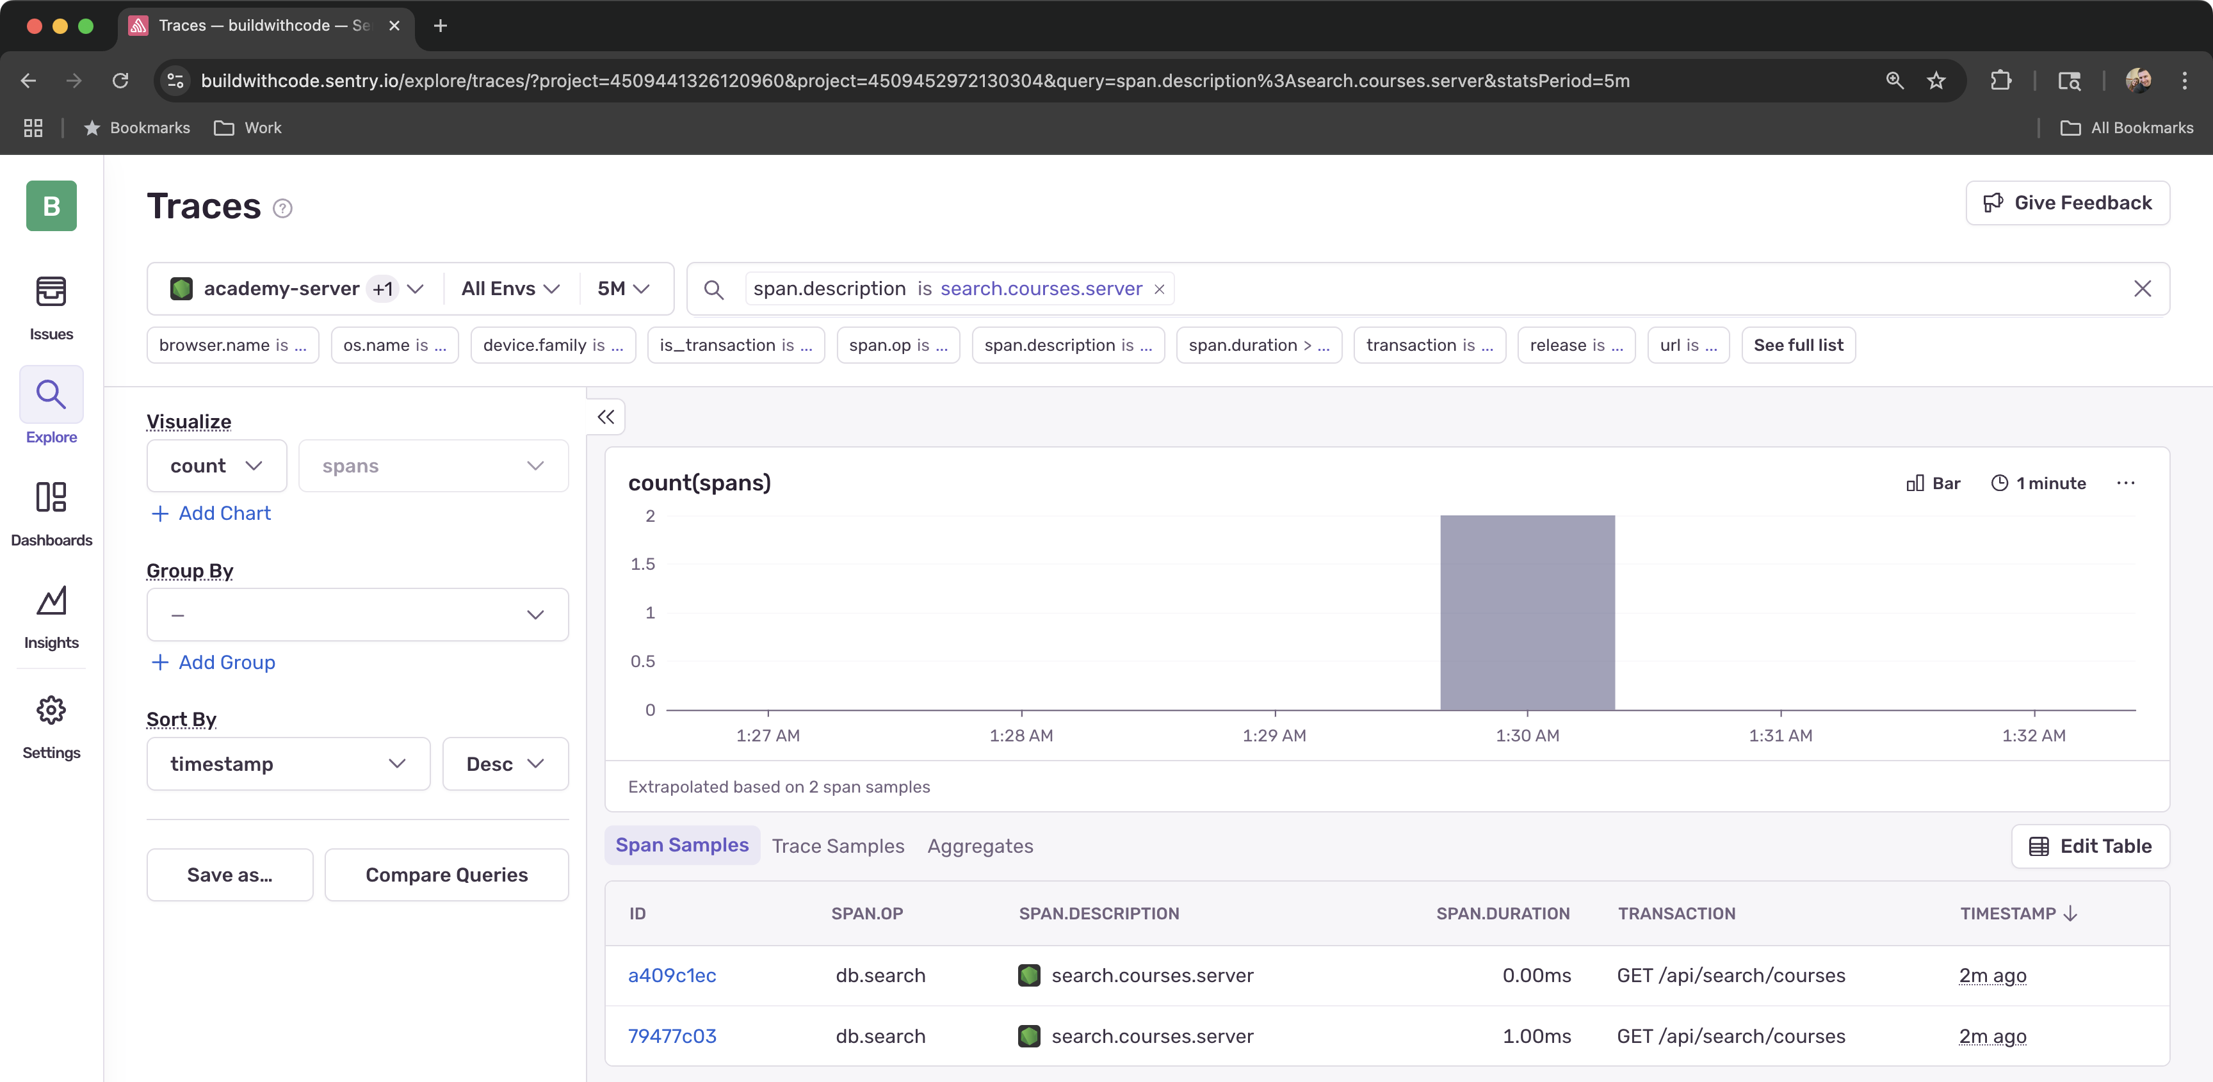Image resolution: width=2213 pixels, height=1082 pixels.
Task: Open the academy-server project selector
Action: tap(296, 289)
